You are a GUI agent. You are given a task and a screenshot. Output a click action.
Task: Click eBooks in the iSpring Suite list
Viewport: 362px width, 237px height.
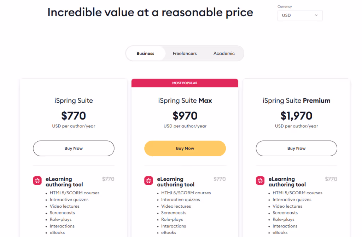coord(57,232)
